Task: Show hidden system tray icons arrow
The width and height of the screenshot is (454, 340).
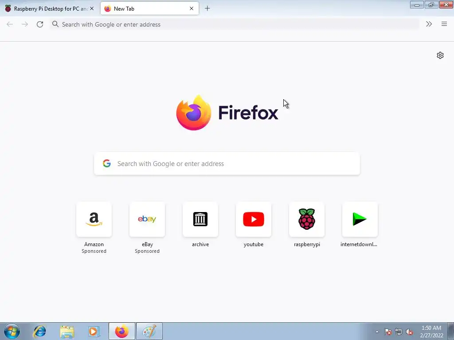Action: [x=377, y=332]
